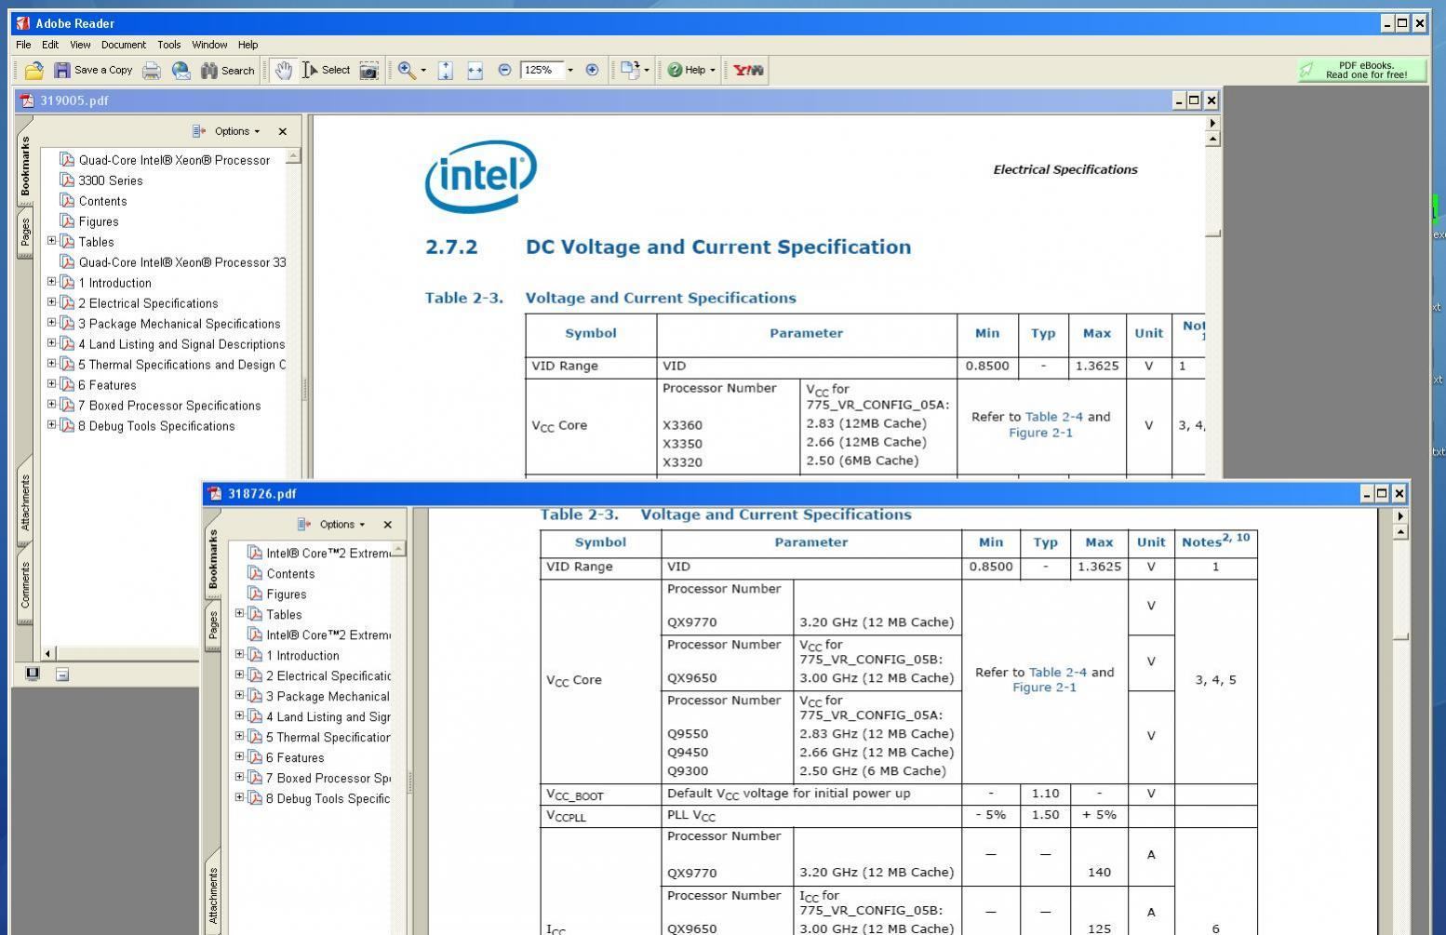
Task: Open the Edit menu
Action: point(50,45)
